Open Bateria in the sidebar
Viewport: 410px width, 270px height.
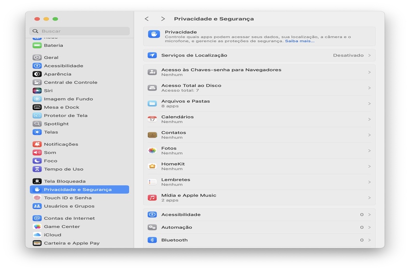click(80, 45)
